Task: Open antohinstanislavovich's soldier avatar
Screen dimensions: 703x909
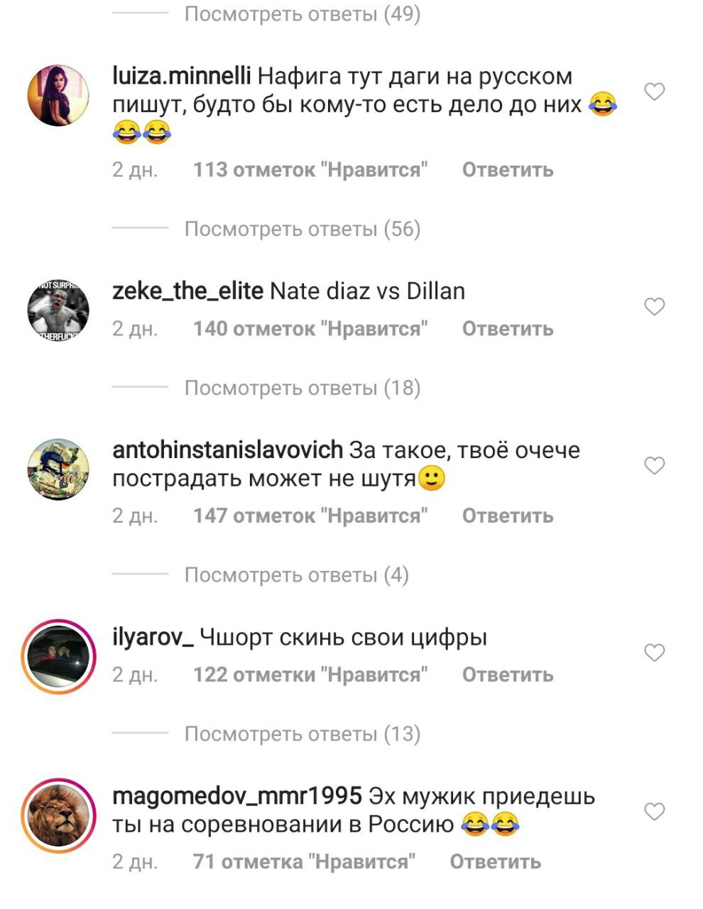Action: click(58, 469)
